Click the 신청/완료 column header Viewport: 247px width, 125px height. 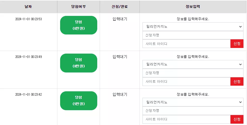point(120,6)
